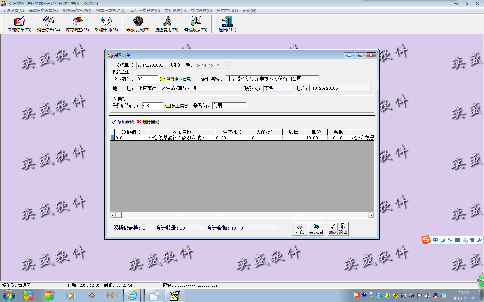The width and height of the screenshot is (484, 302).
Task: Click the HX taskbar icon
Action: click(x=112, y=296)
